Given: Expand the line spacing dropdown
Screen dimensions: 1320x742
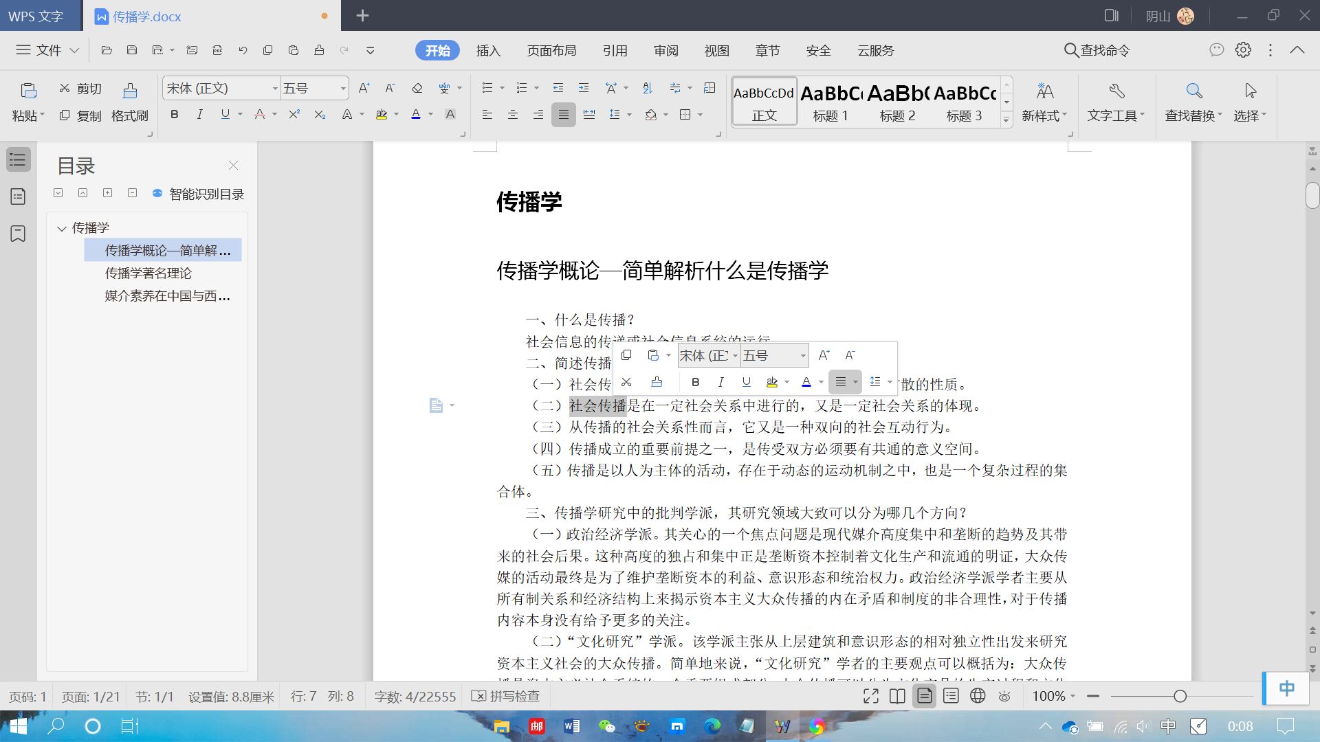Looking at the screenshot, I should [x=626, y=114].
